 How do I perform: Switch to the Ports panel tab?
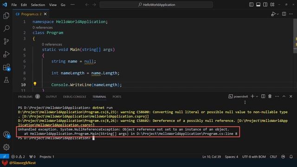tap(116, 96)
